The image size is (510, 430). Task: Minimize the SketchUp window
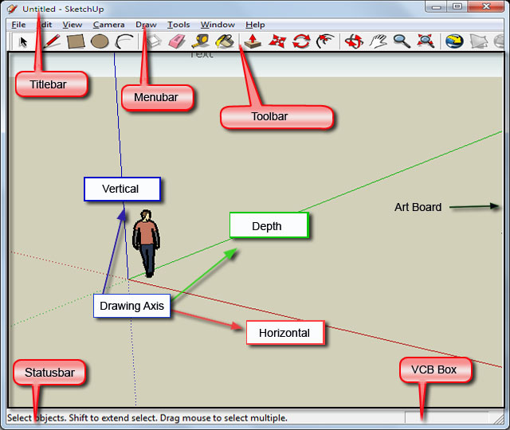[x=436, y=6]
